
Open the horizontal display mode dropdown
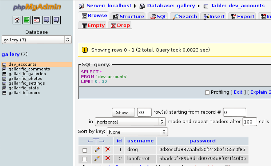tap(130, 122)
